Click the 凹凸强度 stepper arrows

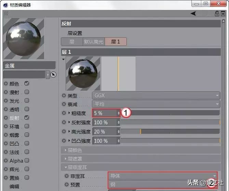[x=119, y=141]
